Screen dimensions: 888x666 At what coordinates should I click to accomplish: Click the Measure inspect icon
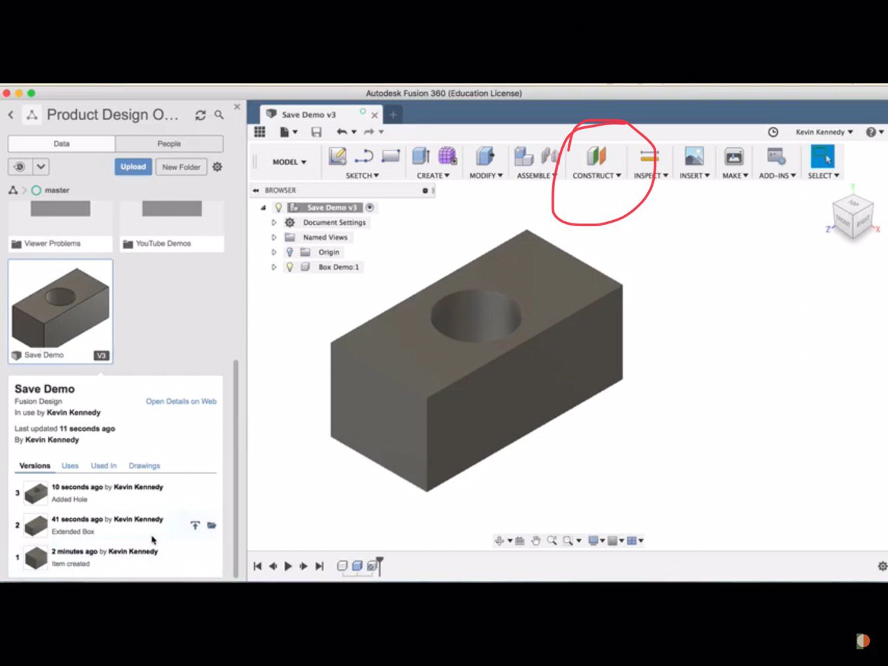coord(649,156)
